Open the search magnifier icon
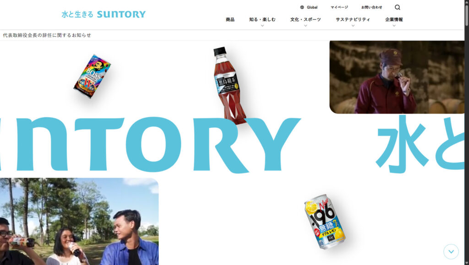This screenshot has height=265, width=469. click(397, 7)
